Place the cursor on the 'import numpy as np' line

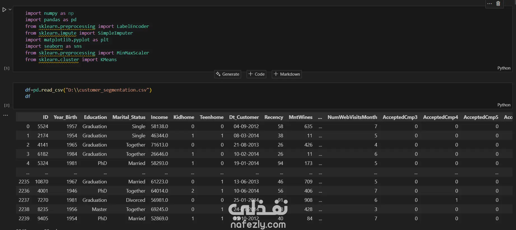(x=50, y=13)
